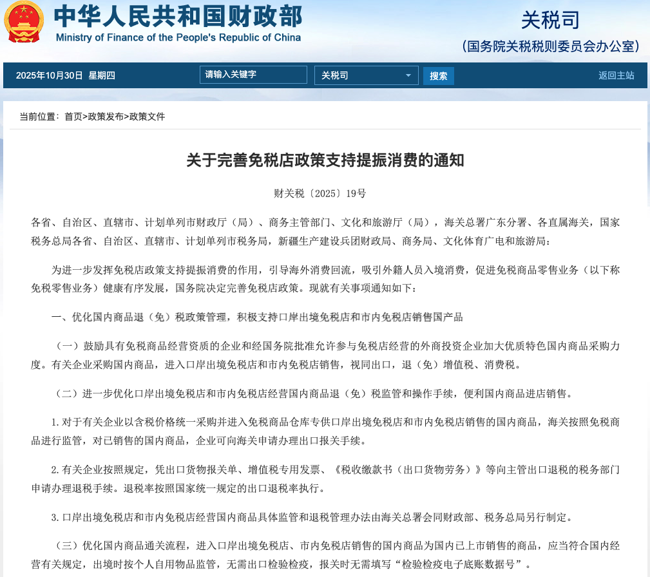Click the large 关税司 page heading

coord(550,19)
